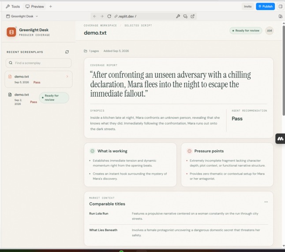This screenshot has width=285, height=252.
Task: Click the page vertical scrollbar
Action: [284, 70]
